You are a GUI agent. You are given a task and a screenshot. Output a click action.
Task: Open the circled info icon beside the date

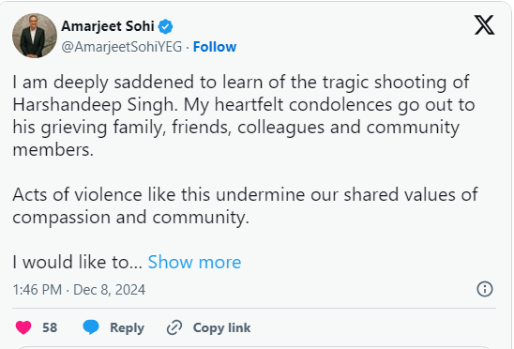(x=485, y=289)
